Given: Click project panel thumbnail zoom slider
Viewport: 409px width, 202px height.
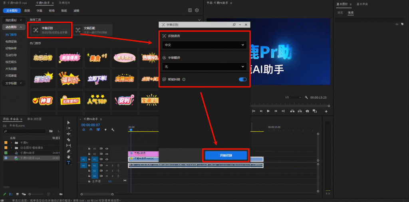Looking at the screenshot, I should coord(36,194).
